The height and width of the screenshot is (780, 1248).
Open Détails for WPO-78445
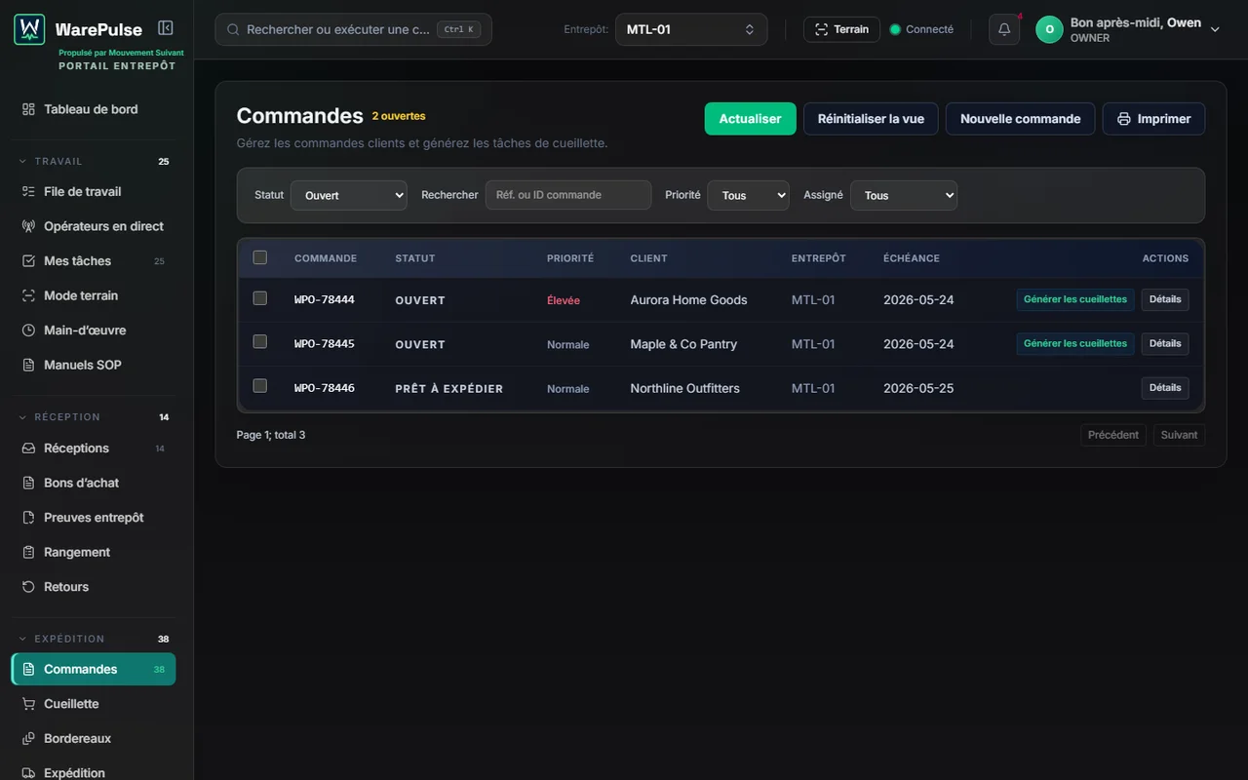click(1165, 343)
